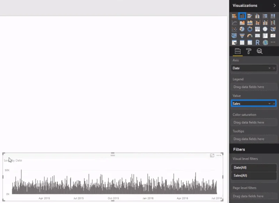Open the chart's More options ellipsis
279x203 pixels.
219,156
